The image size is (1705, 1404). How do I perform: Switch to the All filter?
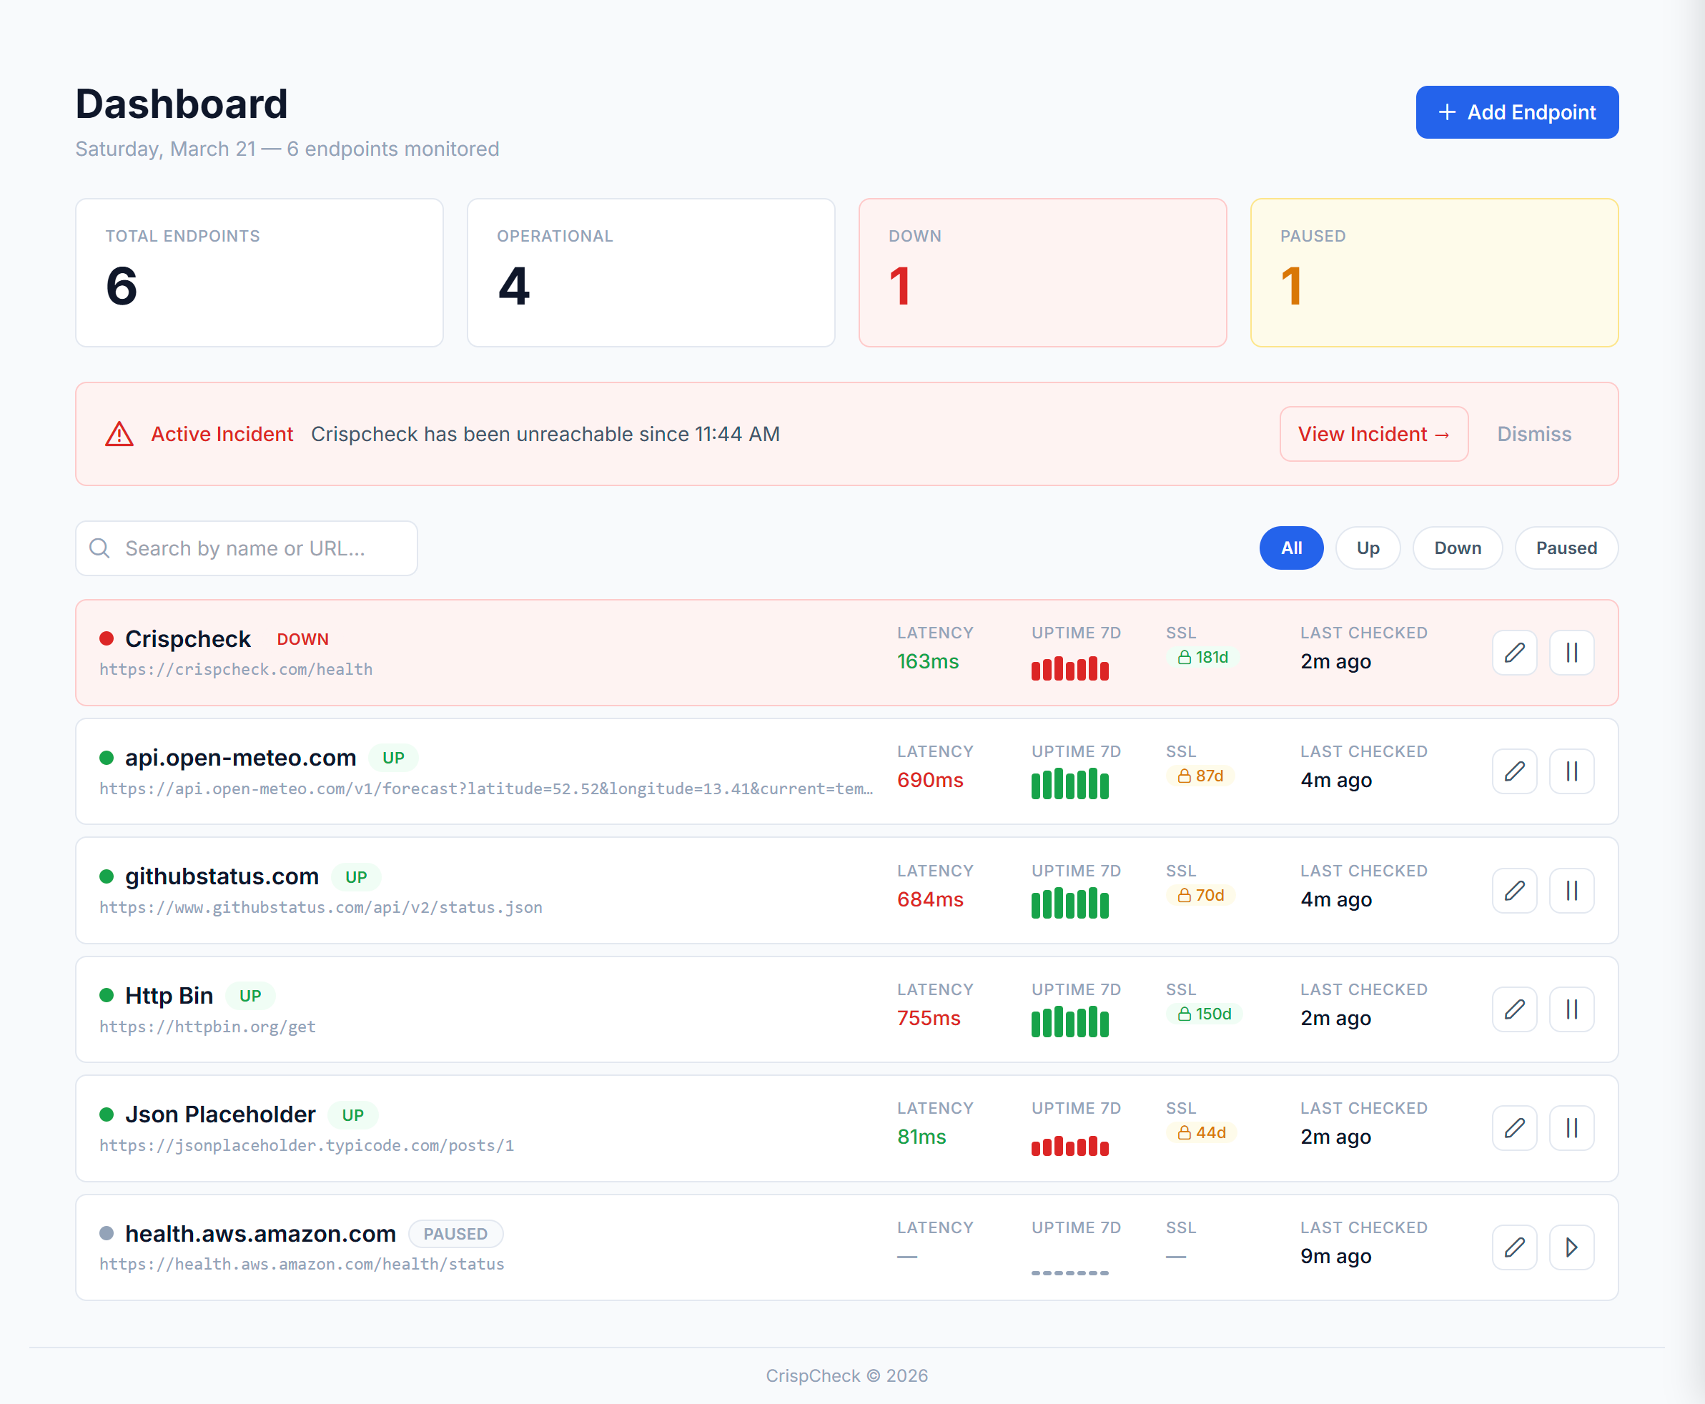pyautogui.click(x=1291, y=548)
